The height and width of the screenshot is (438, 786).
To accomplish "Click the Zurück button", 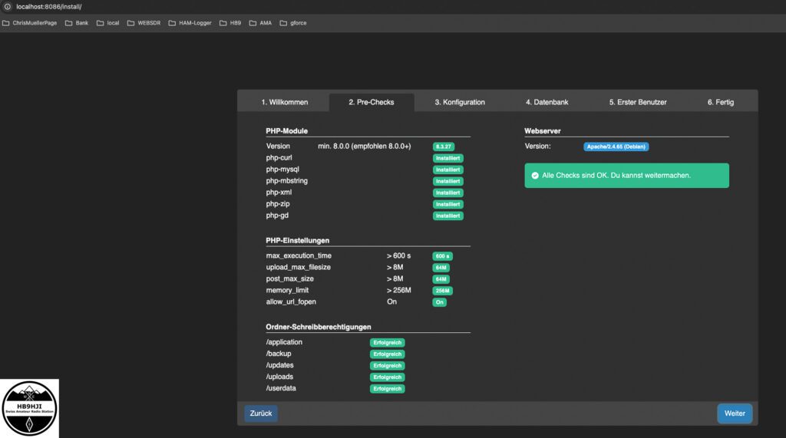I will pyautogui.click(x=261, y=413).
